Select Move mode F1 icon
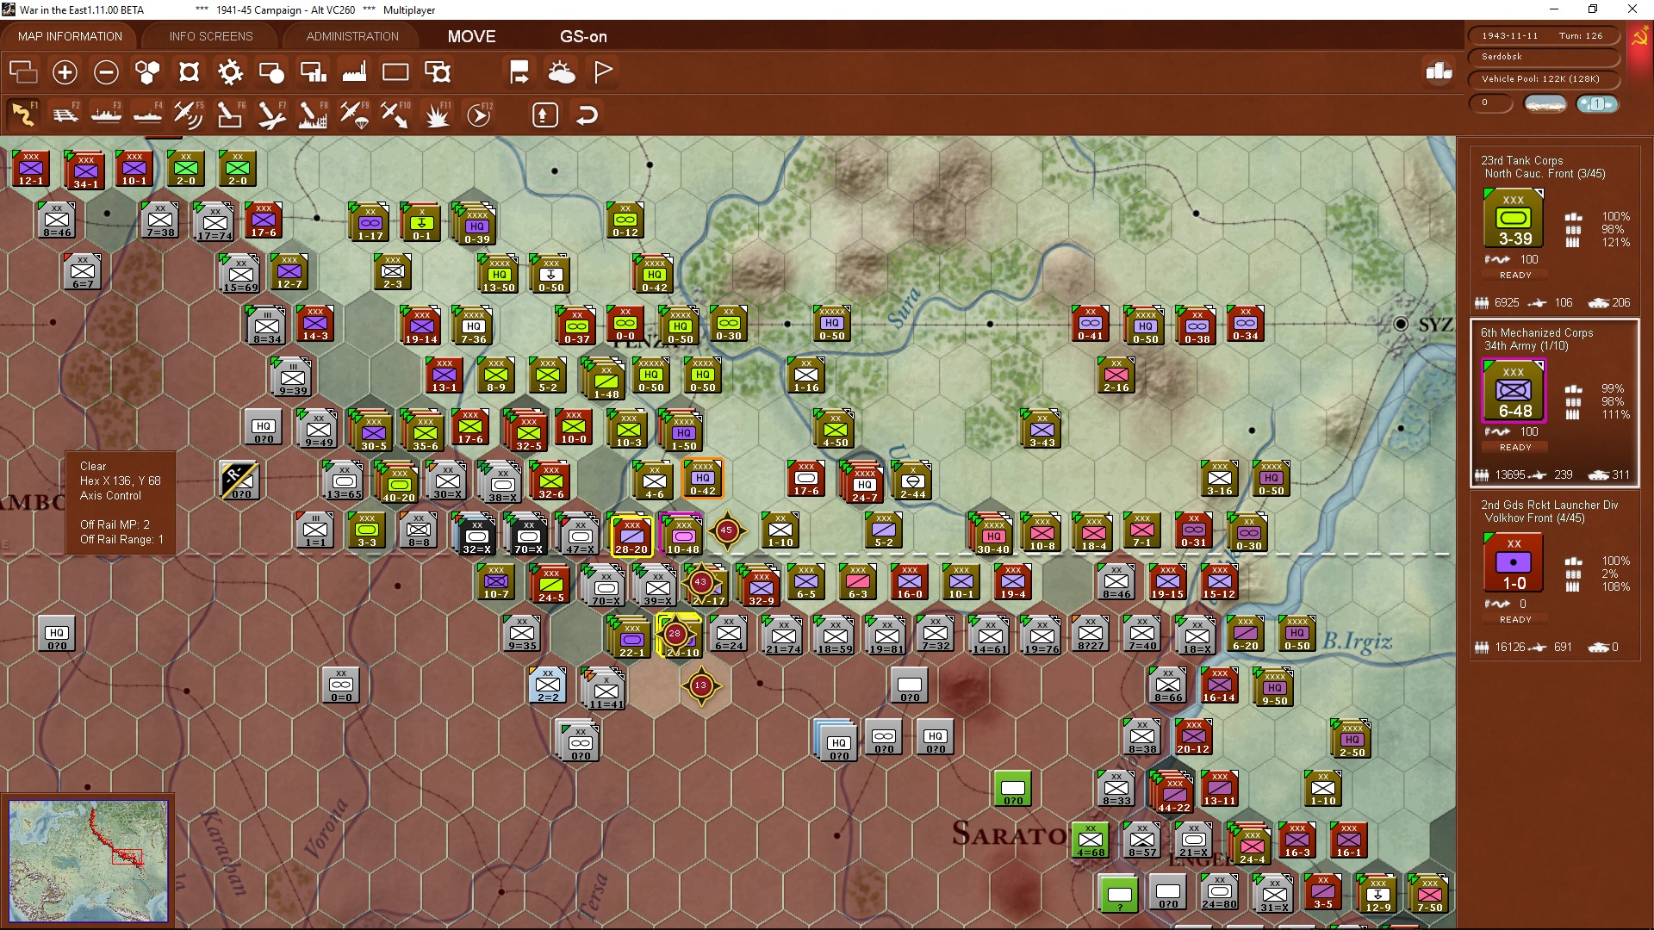 coord(23,115)
